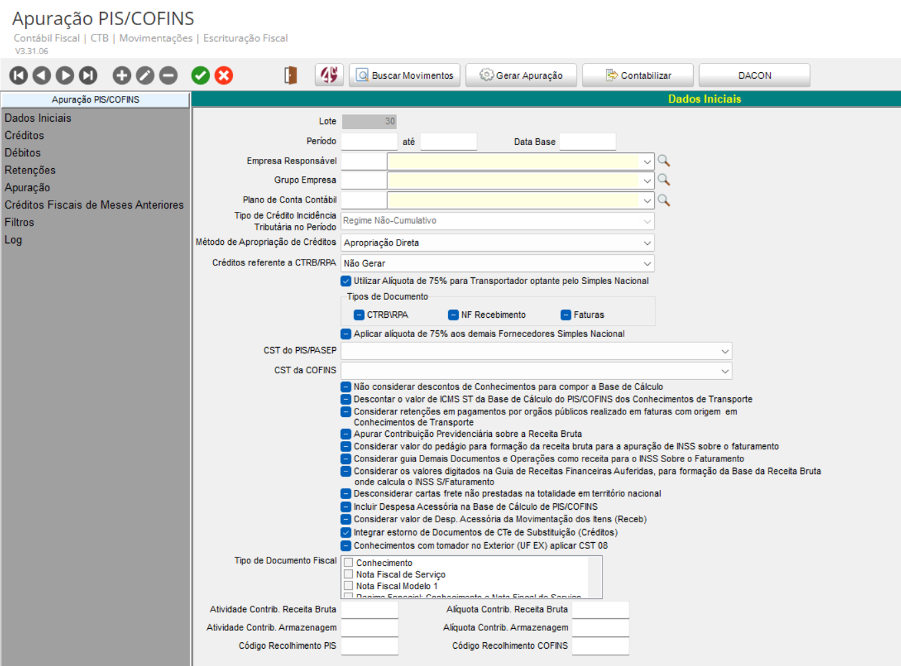Click the Período 'até' end date field
Image resolution: width=901 pixels, height=666 pixels.
[449, 142]
